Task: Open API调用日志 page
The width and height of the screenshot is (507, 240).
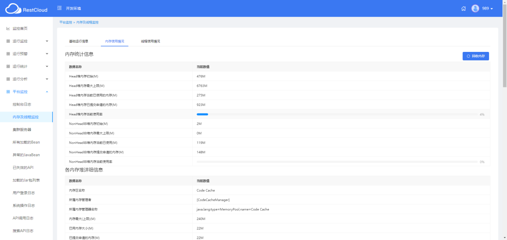Action: pos(23,218)
